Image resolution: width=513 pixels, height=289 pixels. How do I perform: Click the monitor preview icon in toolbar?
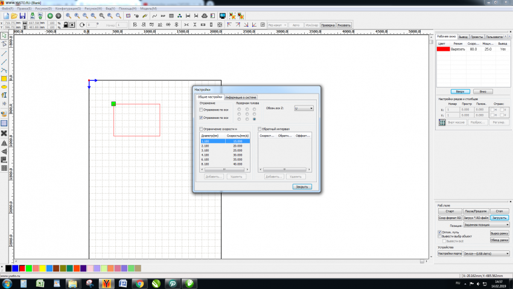(x=223, y=16)
